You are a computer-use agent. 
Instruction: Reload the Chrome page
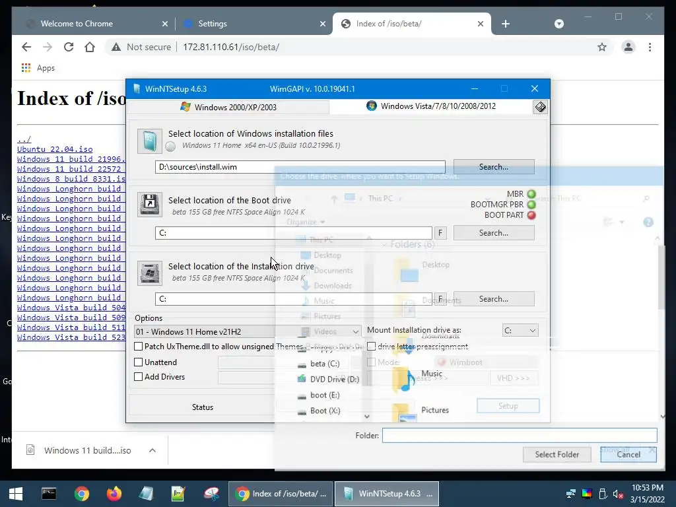tap(69, 47)
